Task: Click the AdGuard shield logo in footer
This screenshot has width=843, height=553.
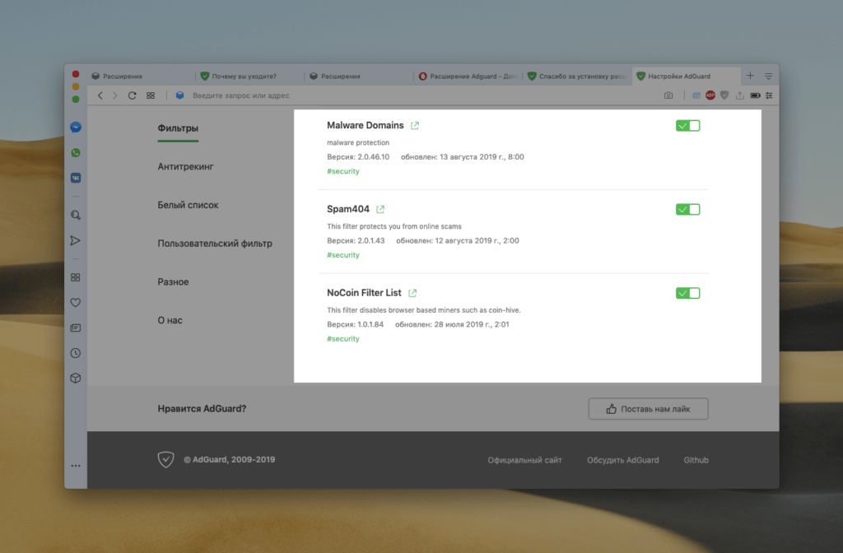Action: [x=165, y=459]
